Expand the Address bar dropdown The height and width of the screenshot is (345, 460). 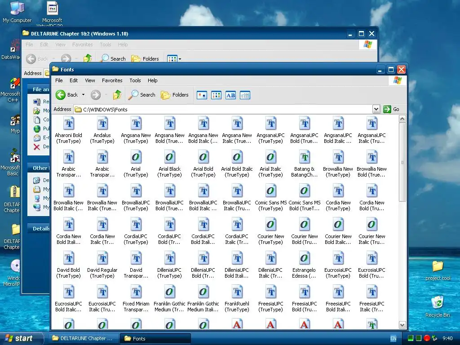pos(376,110)
